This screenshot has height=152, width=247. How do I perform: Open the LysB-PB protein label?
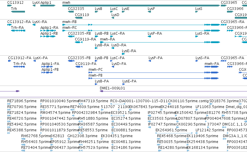tap(102, 58)
